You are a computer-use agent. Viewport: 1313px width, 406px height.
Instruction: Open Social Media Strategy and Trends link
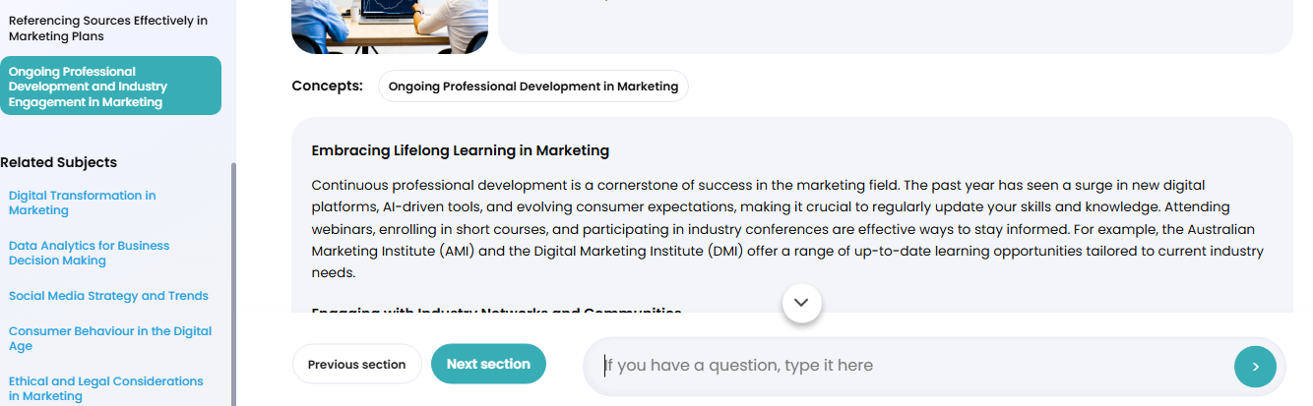[x=108, y=296]
